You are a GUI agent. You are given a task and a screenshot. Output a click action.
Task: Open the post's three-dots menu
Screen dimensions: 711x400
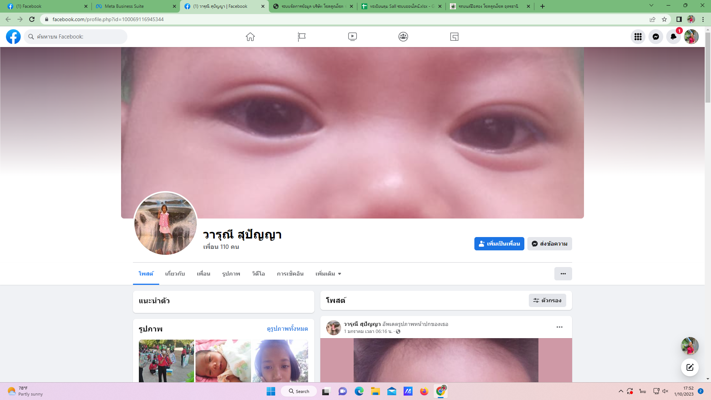point(559,327)
